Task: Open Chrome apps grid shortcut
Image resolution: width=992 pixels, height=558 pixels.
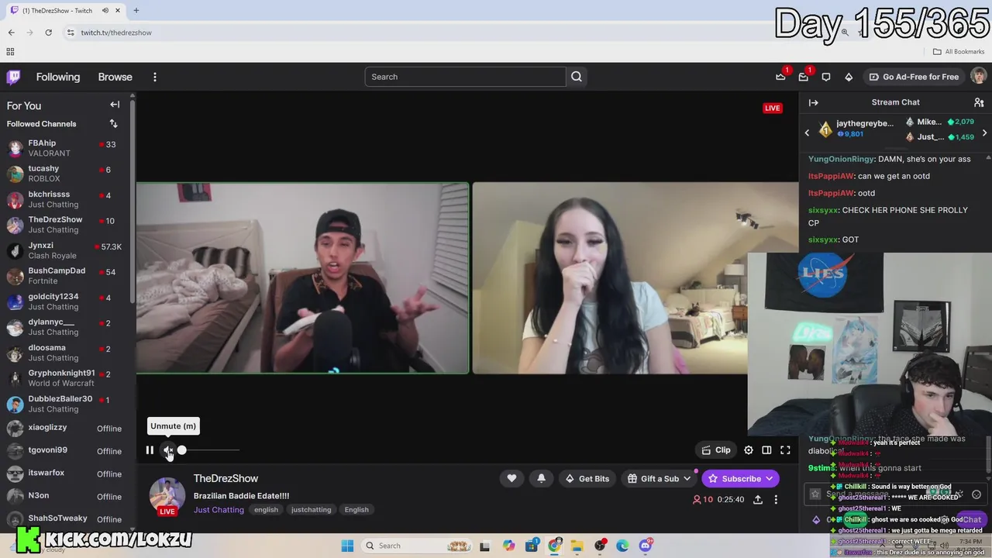Action: point(10,52)
